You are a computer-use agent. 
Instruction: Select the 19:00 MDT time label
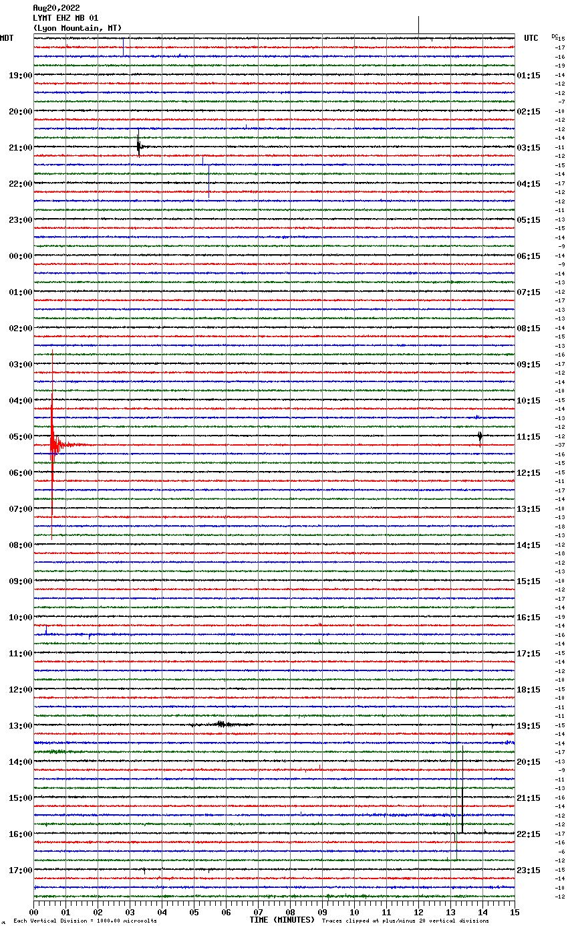tap(20, 75)
